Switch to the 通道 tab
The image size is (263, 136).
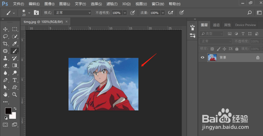click(x=216, y=25)
